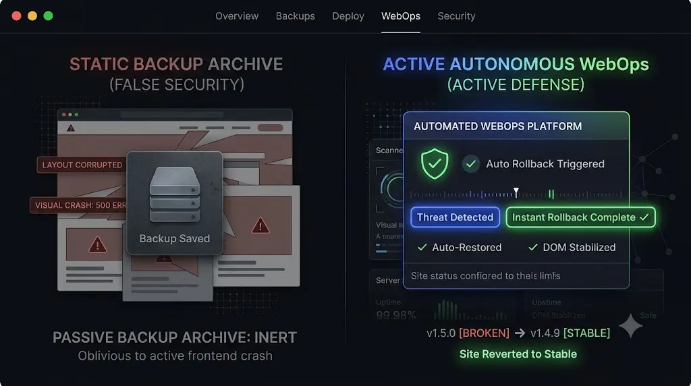This screenshot has width=691, height=386.
Task: Toggle the Auto Rollback Triggered check circle
Action: tap(470, 164)
